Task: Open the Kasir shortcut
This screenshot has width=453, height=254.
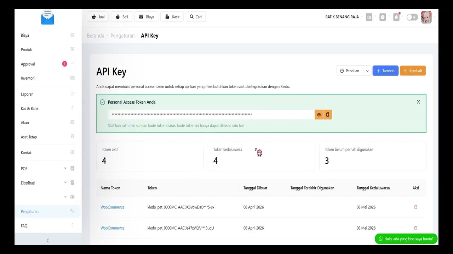Action: pyautogui.click(x=172, y=17)
